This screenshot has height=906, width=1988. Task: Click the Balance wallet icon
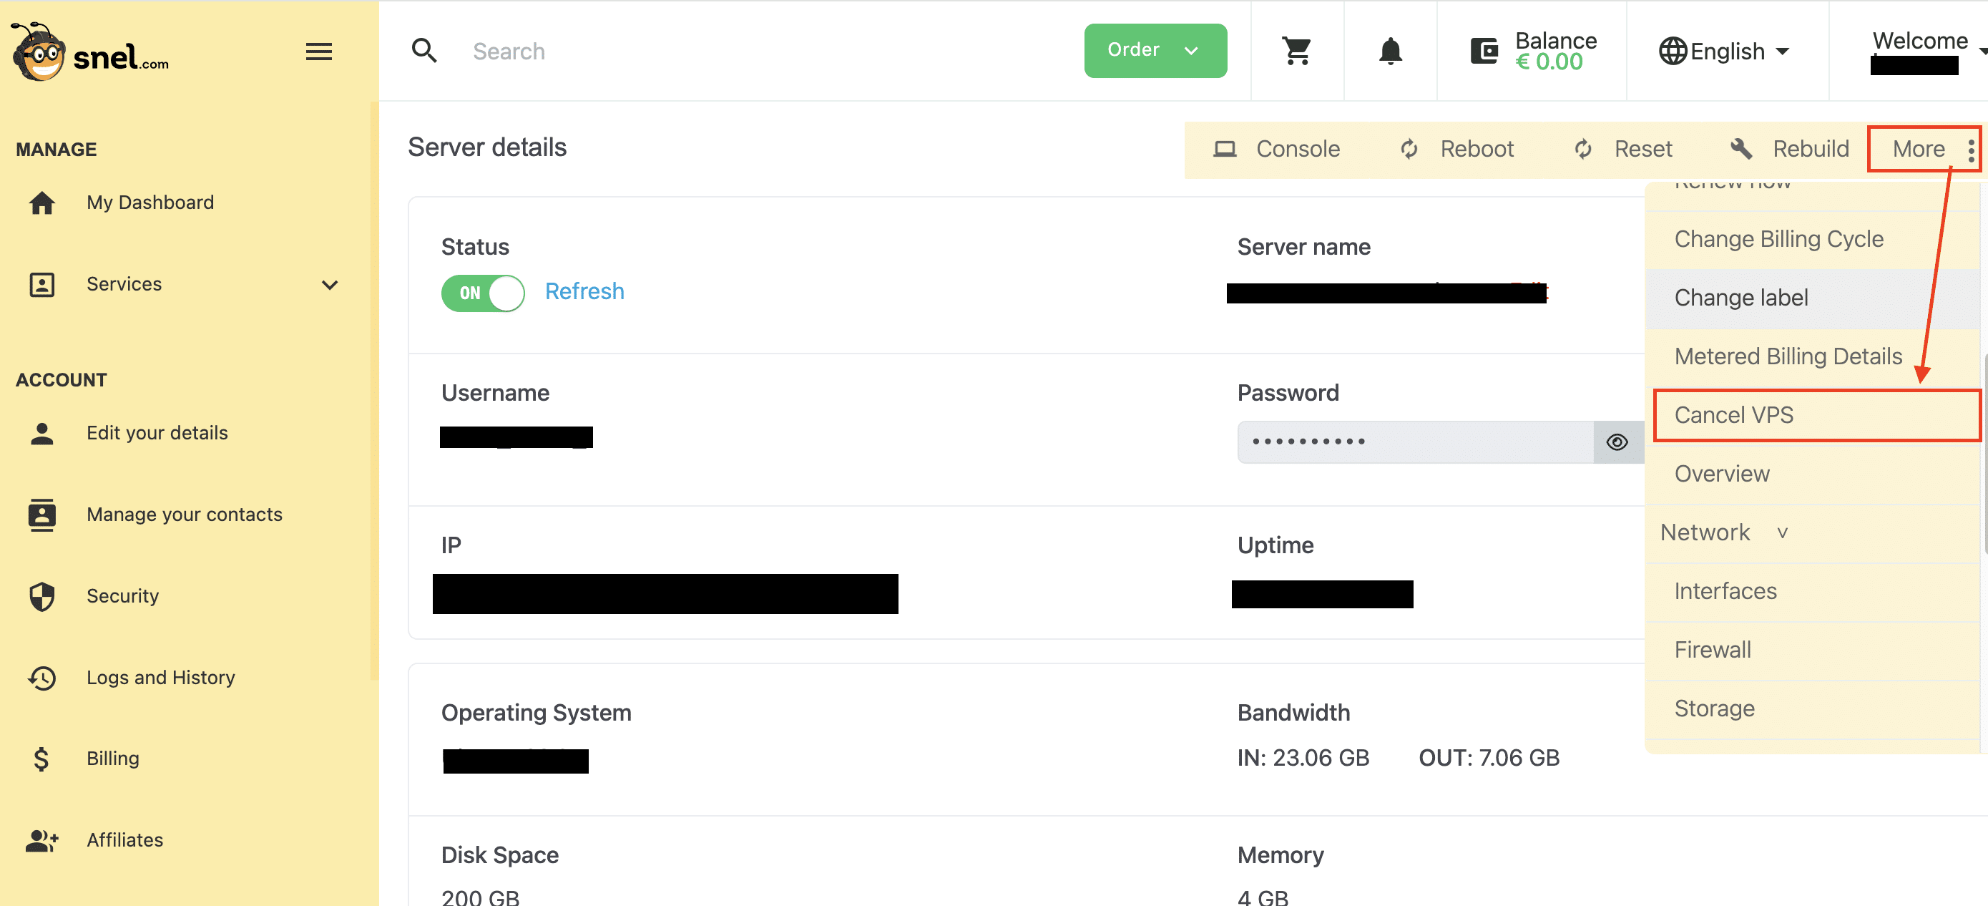point(1483,51)
